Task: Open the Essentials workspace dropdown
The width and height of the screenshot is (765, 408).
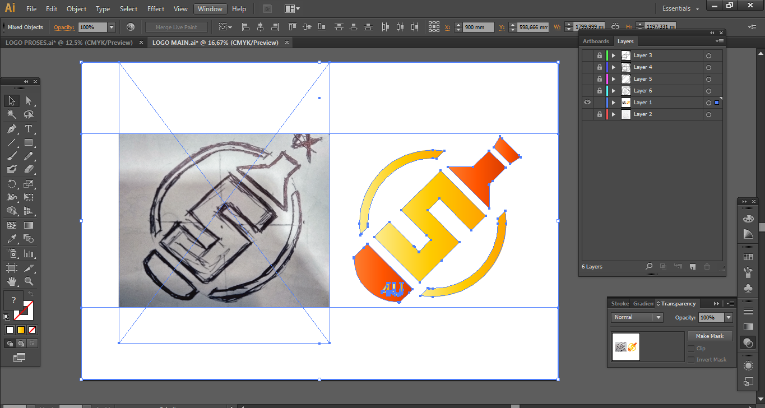Action: [x=681, y=9]
